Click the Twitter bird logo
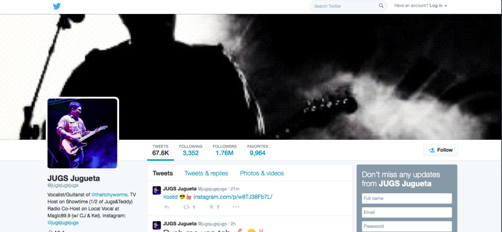Image resolution: width=502 pixels, height=232 pixels. pyautogui.click(x=57, y=6)
